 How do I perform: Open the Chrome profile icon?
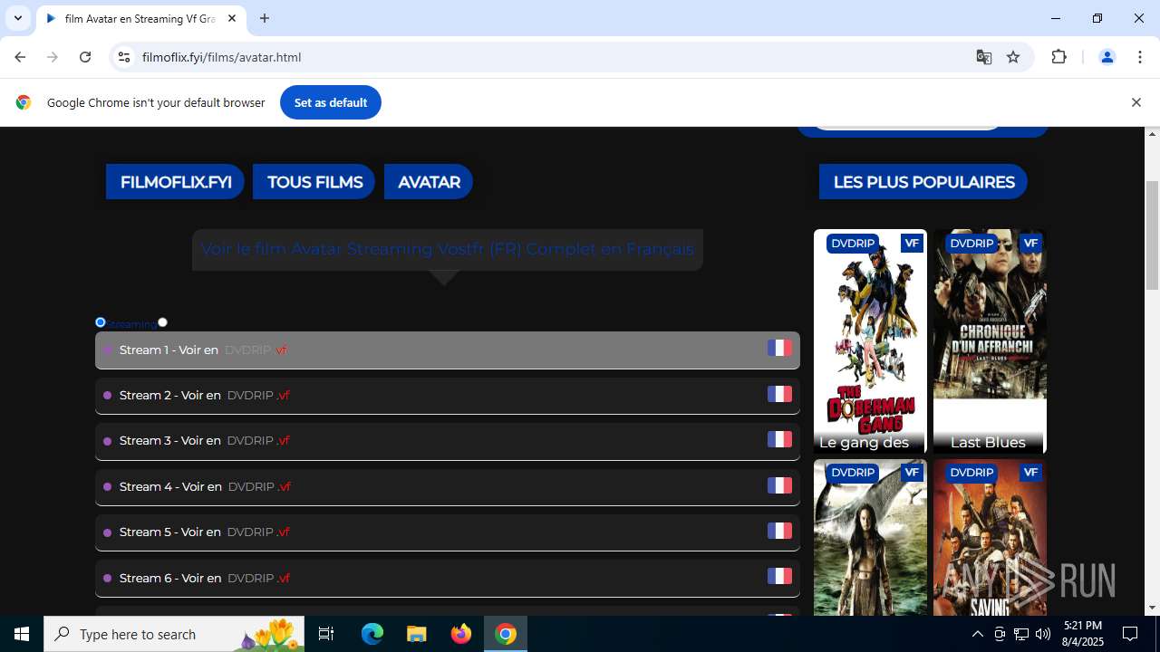tap(1107, 57)
